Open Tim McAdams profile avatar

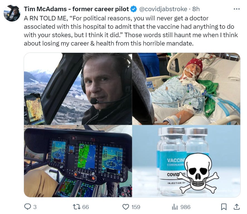[12, 13]
